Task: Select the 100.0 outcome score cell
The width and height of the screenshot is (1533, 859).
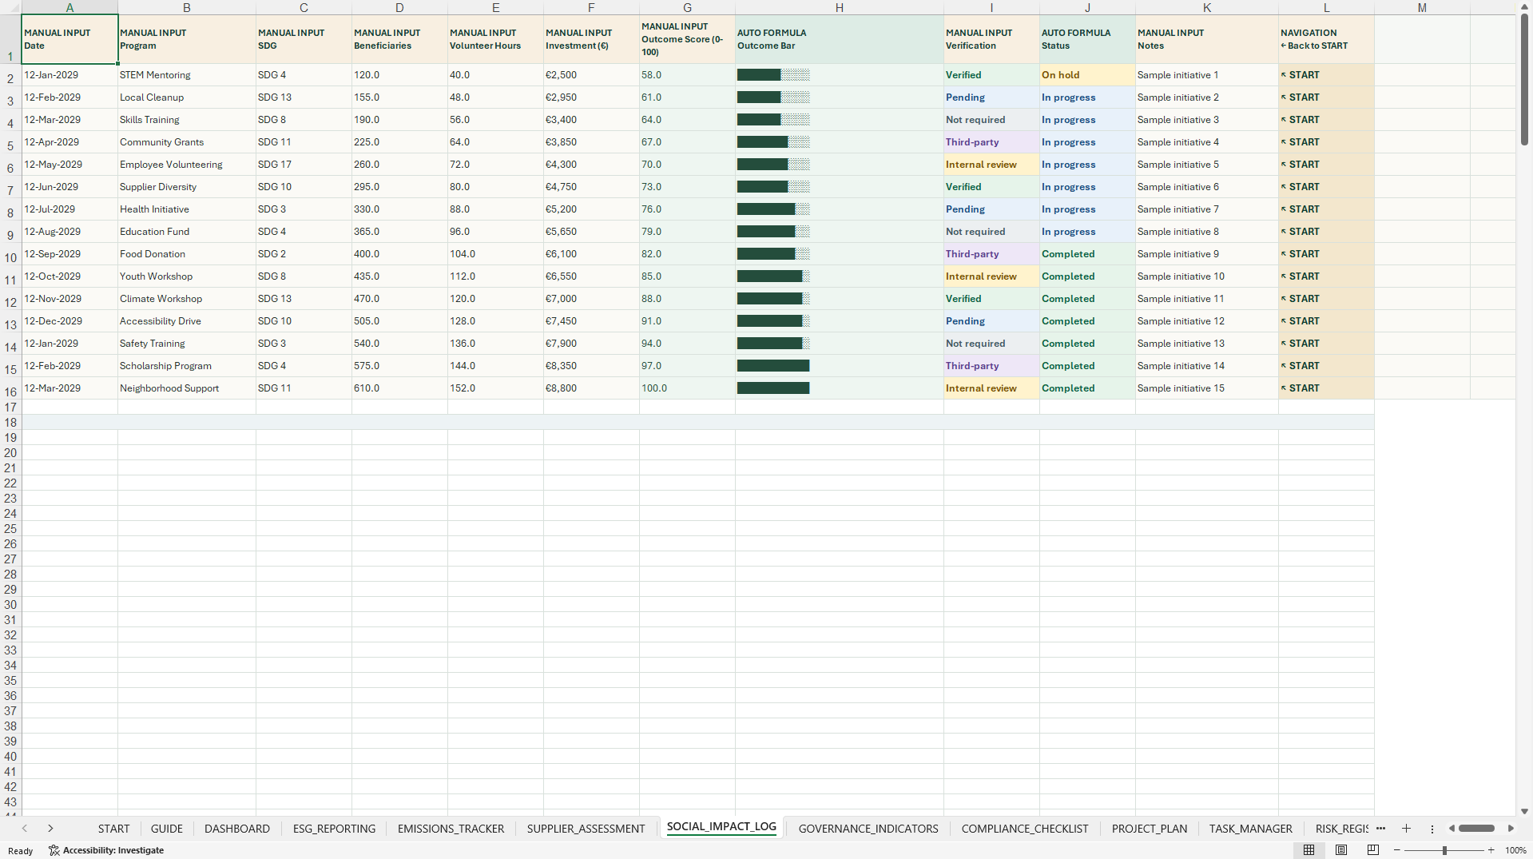Action: (686, 388)
